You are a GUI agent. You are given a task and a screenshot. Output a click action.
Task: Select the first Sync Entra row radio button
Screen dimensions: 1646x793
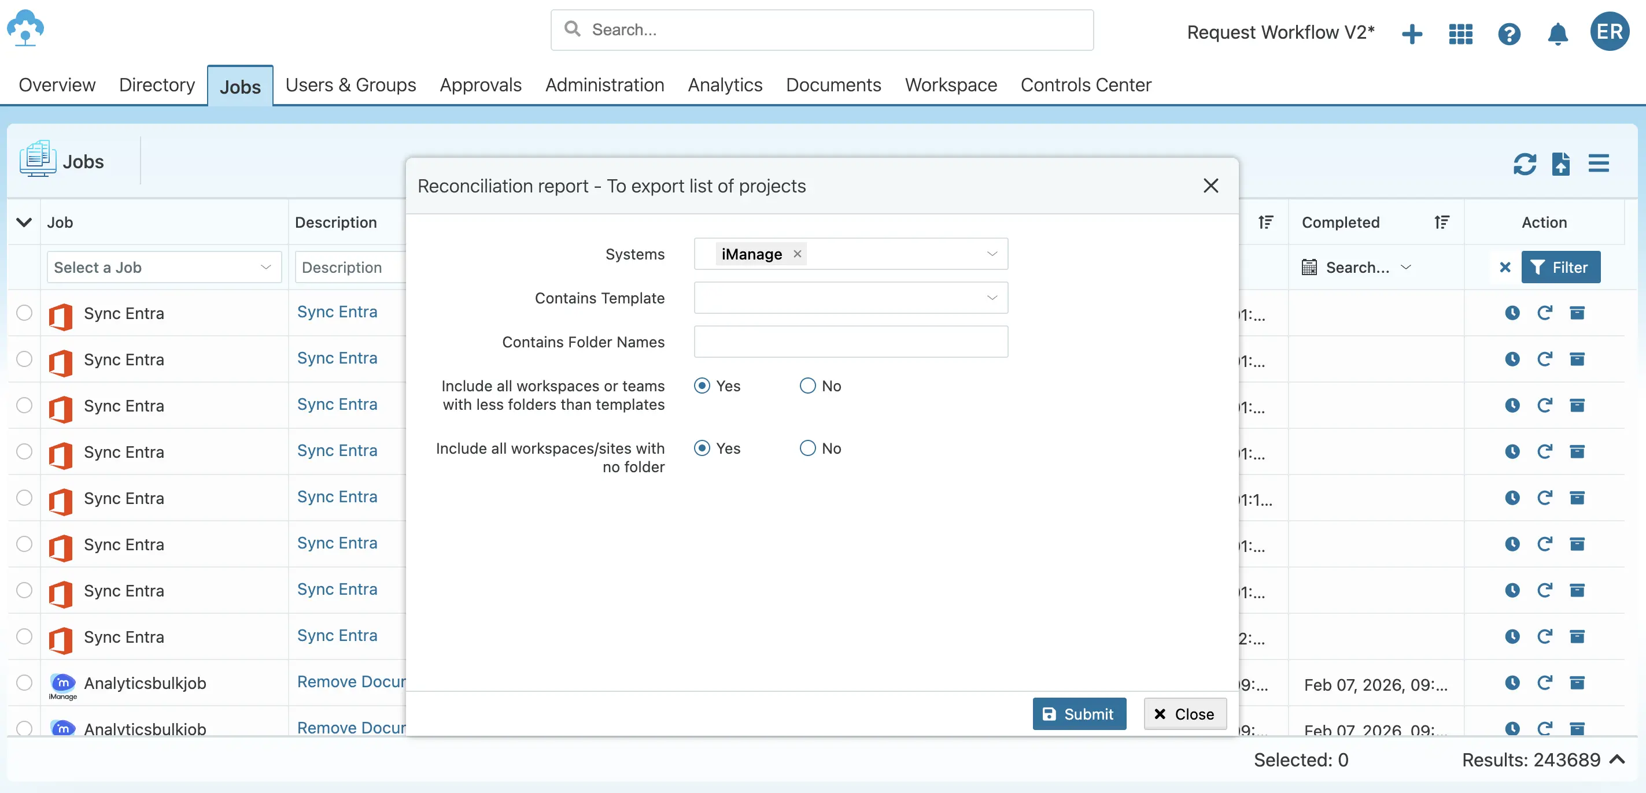24,313
